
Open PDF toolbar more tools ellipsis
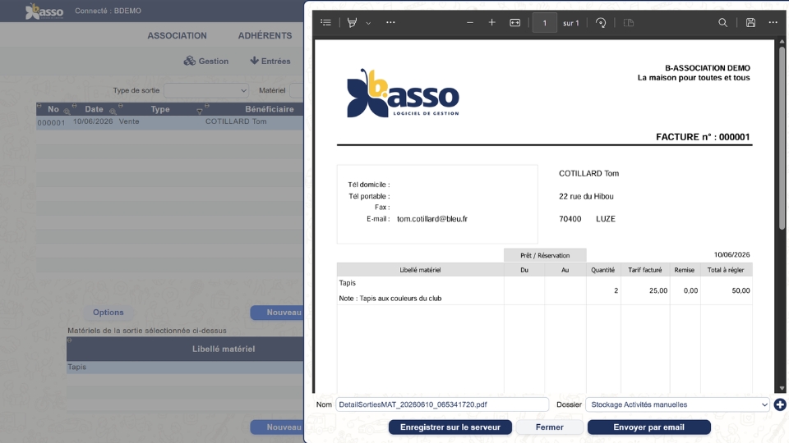click(x=390, y=23)
